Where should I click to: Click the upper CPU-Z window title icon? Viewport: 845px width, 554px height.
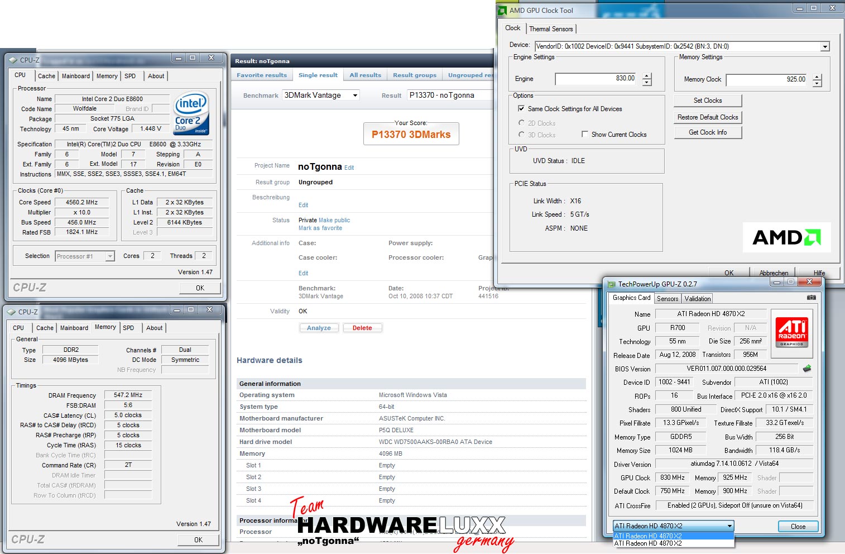[12, 60]
